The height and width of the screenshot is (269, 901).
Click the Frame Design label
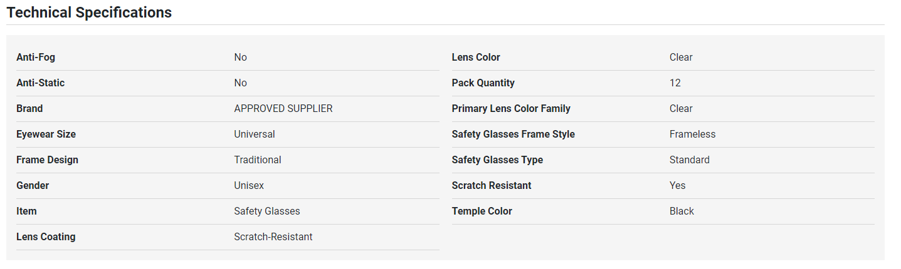pyautogui.click(x=47, y=160)
